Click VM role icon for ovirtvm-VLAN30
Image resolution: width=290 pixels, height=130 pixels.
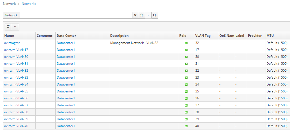(x=186, y=57)
